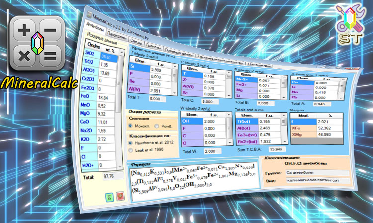Select the Ромб. syngony radio button

click(156, 126)
